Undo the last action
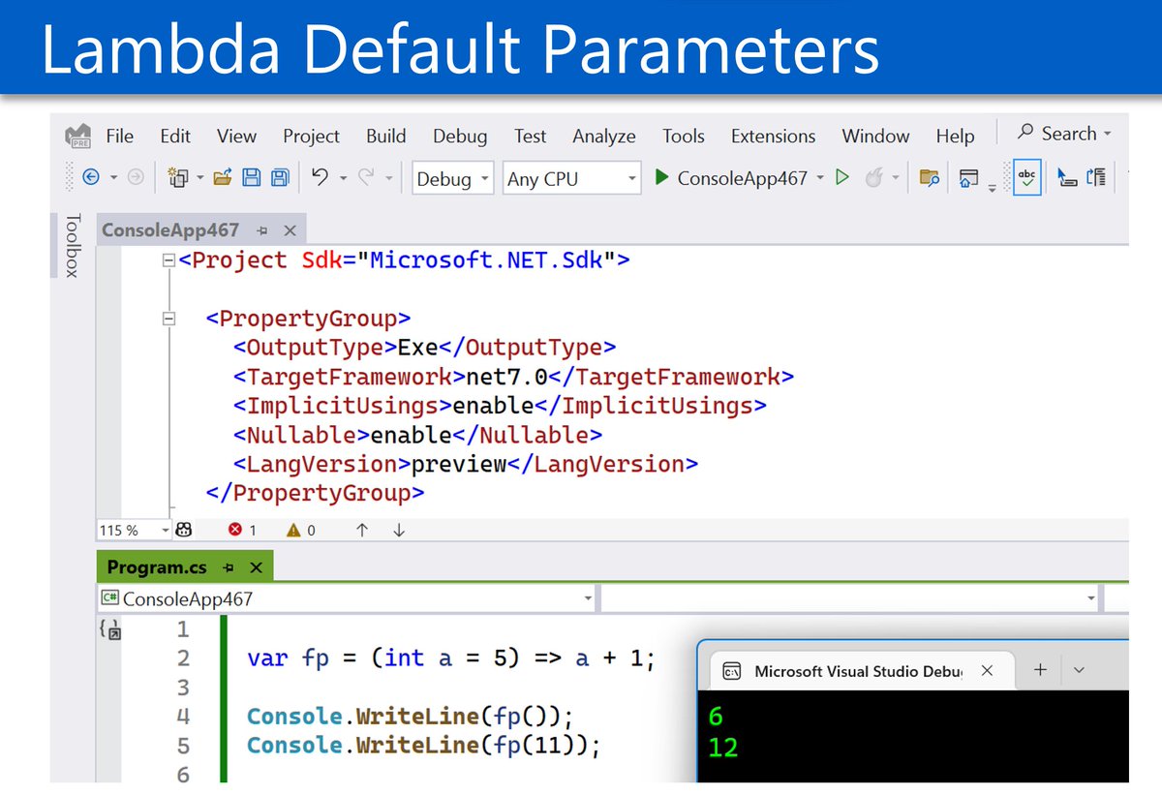This screenshot has width=1162, height=795. 321,177
